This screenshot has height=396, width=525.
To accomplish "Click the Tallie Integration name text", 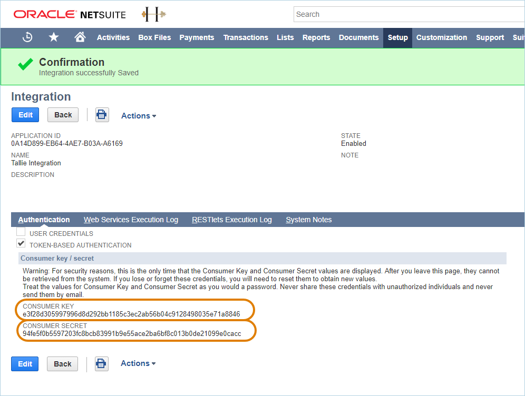I will coord(36,163).
